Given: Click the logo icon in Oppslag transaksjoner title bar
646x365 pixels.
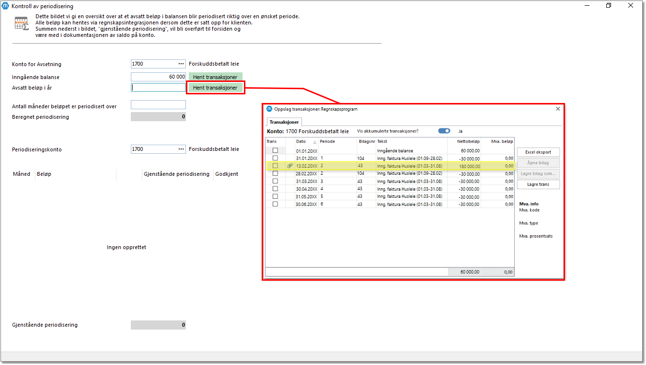Looking at the screenshot, I should (x=269, y=109).
